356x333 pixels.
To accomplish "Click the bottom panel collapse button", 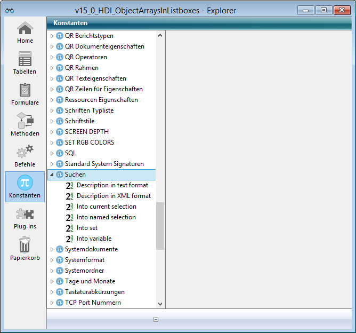I will 156,320.
